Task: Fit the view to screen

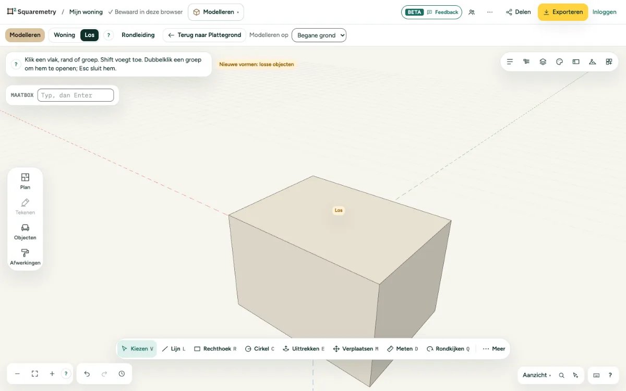Action: (x=35, y=374)
